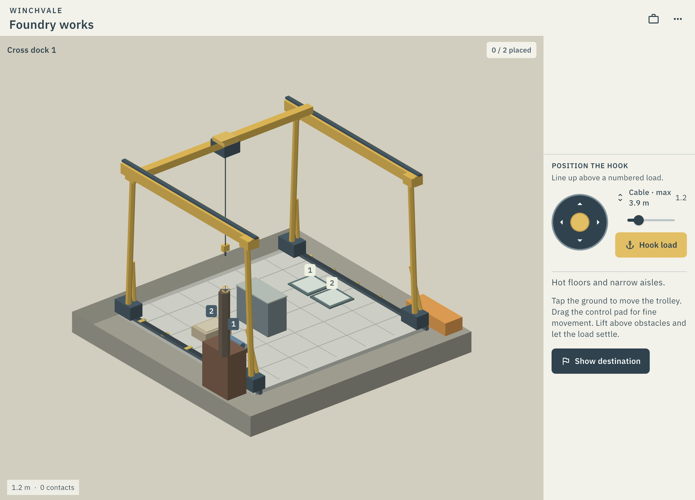This screenshot has height=500, width=695.
Task: Nudge trolley with the right arrow on pad
Action: tap(598, 222)
